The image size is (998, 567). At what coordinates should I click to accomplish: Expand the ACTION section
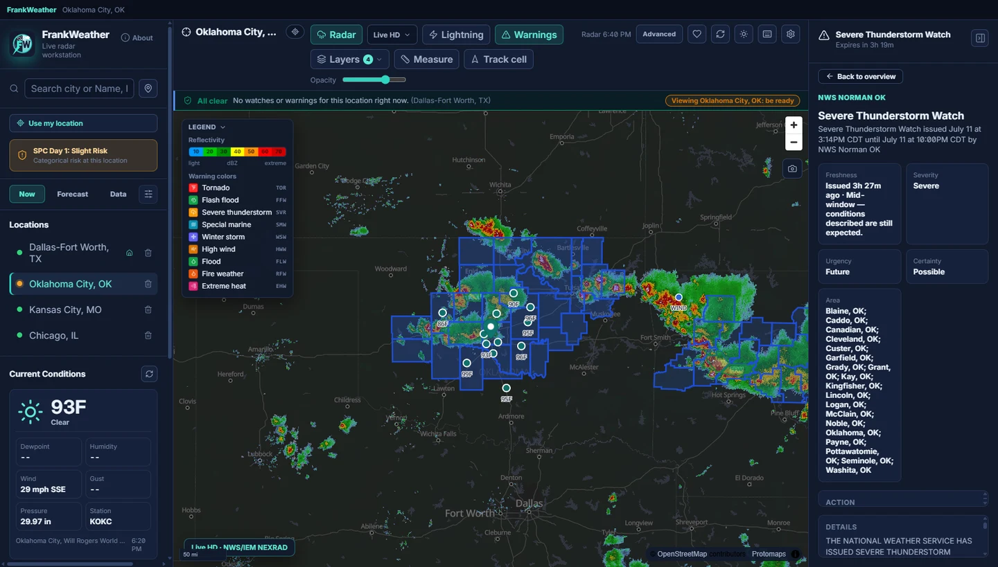(x=902, y=500)
